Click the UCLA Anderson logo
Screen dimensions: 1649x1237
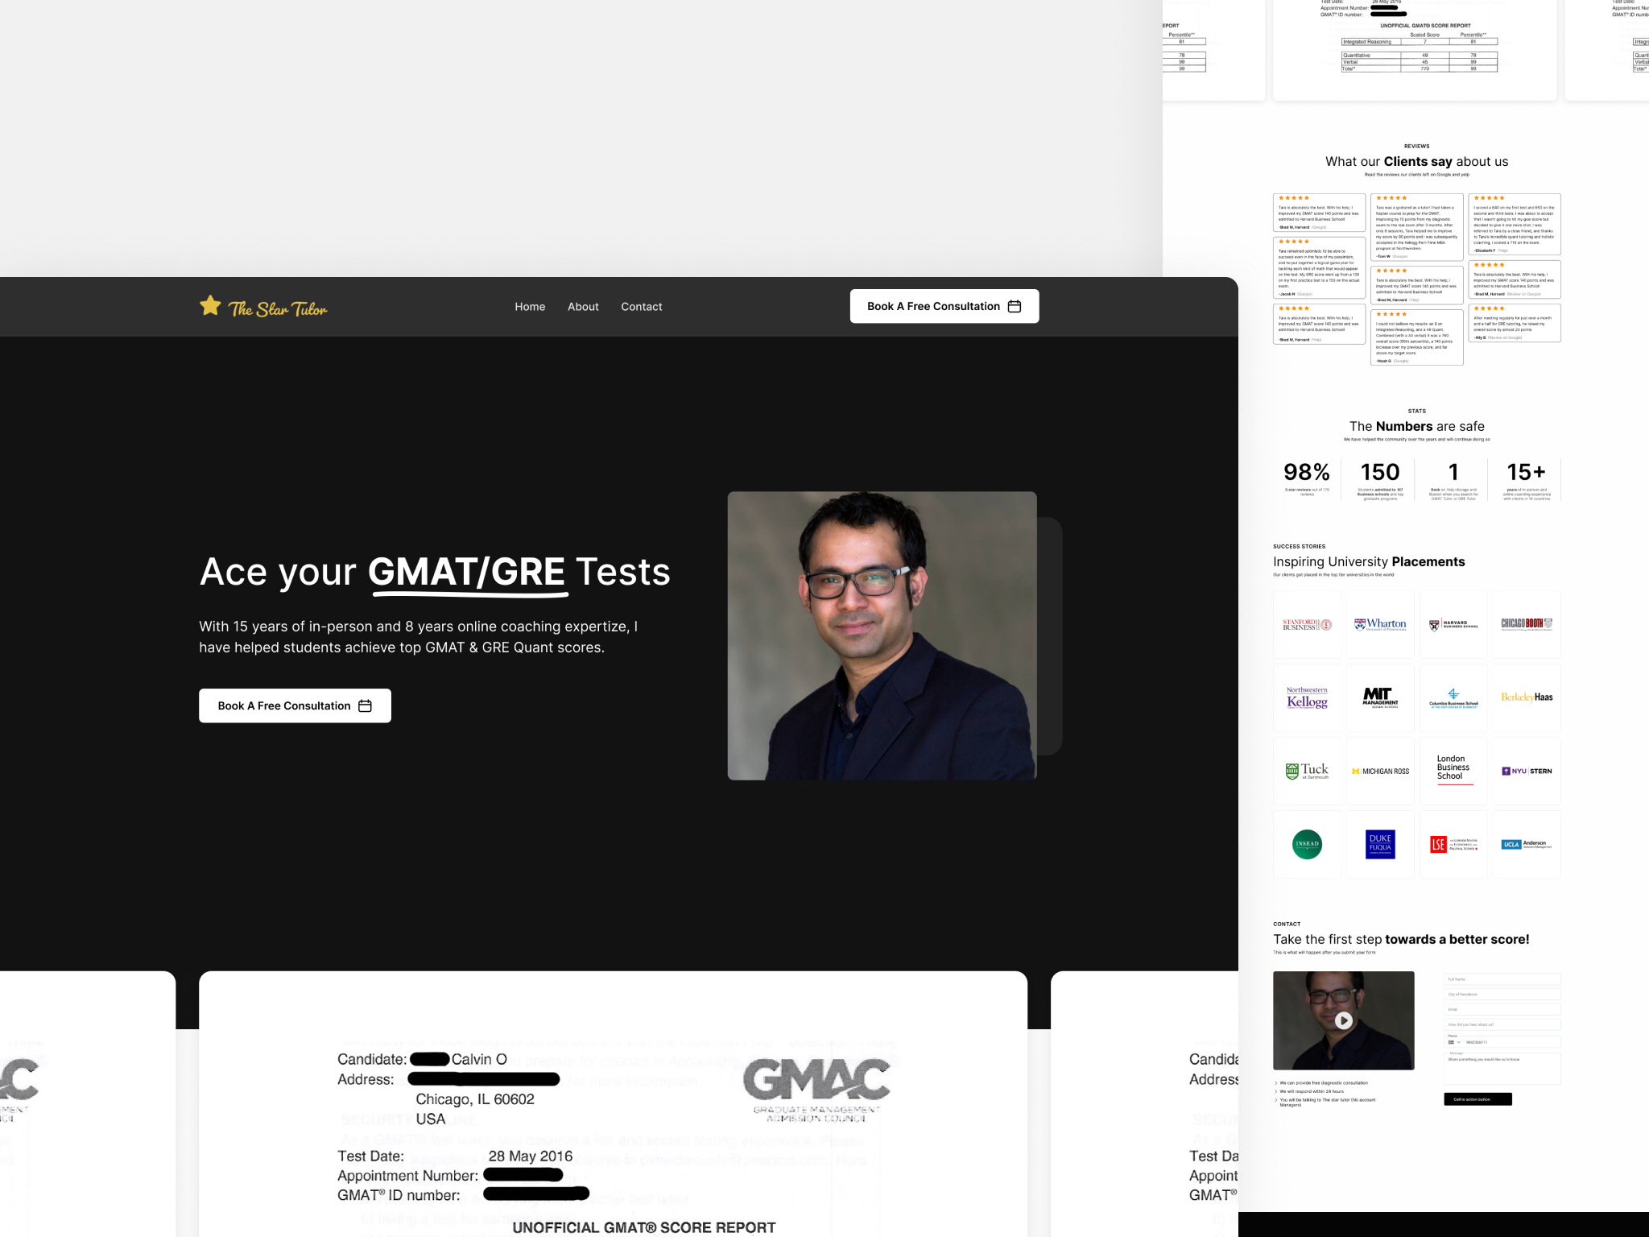click(1527, 844)
